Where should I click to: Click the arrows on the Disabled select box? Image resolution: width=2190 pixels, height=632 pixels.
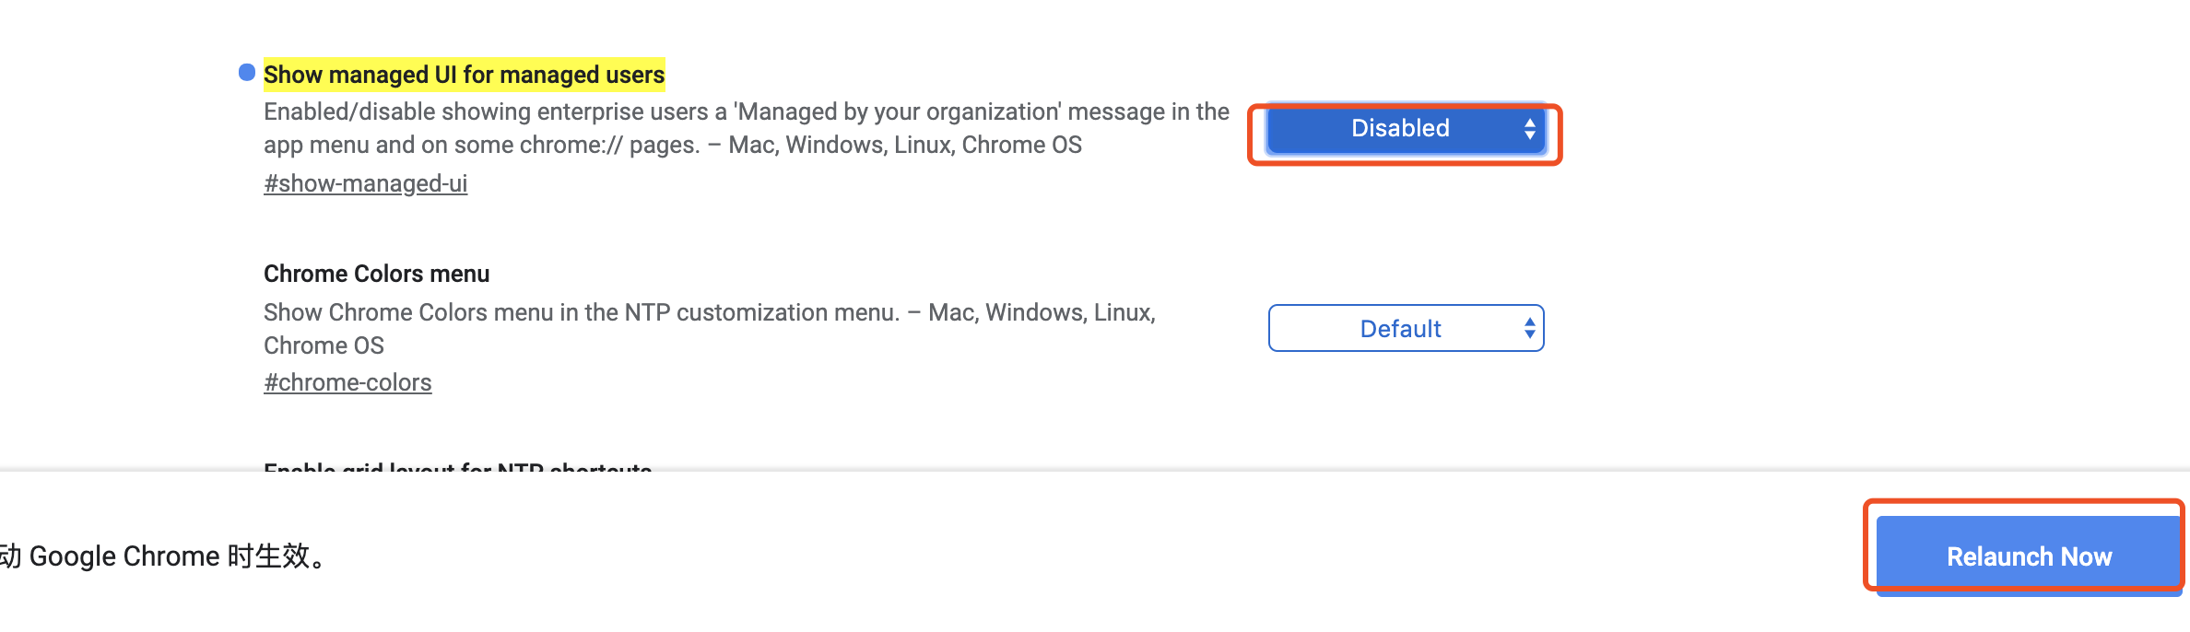[1529, 129]
